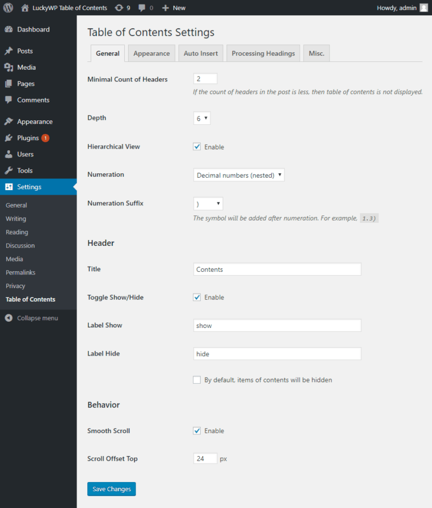432x508 pixels.
Task: Open the Appearance paintbrush icon
Action: pos(10,121)
